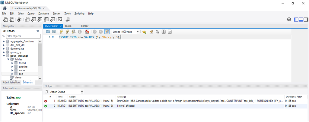Toggle bottom output panel visibility
The width and height of the screenshot is (309, 122).
(301, 20)
